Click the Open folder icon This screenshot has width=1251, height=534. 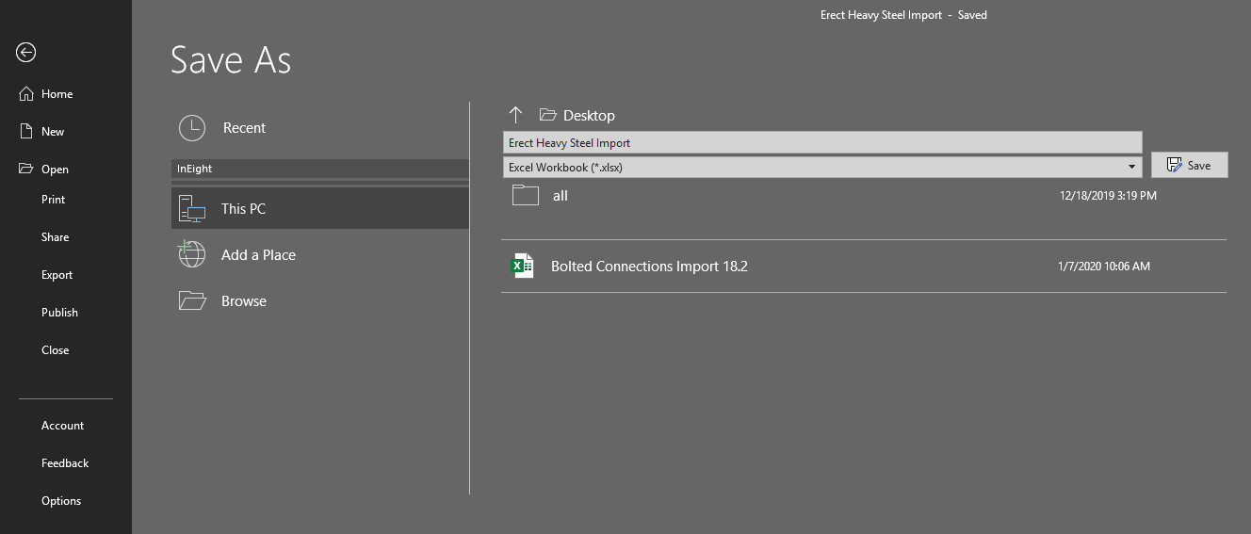(x=26, y=169)
